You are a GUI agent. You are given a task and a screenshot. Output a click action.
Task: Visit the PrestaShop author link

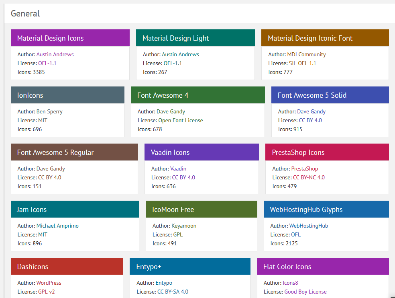(x=305, y=169)
